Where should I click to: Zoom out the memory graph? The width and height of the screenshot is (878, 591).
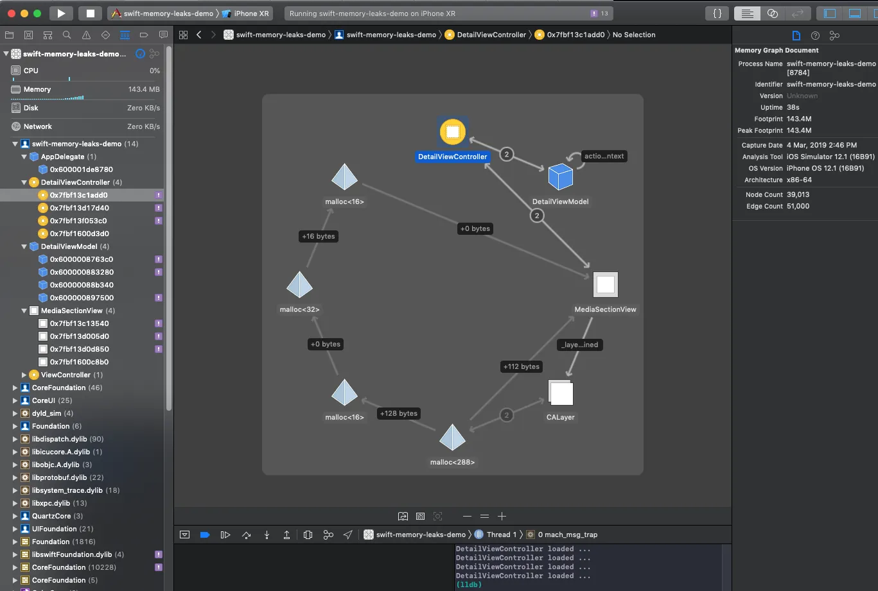pos(467,516)
